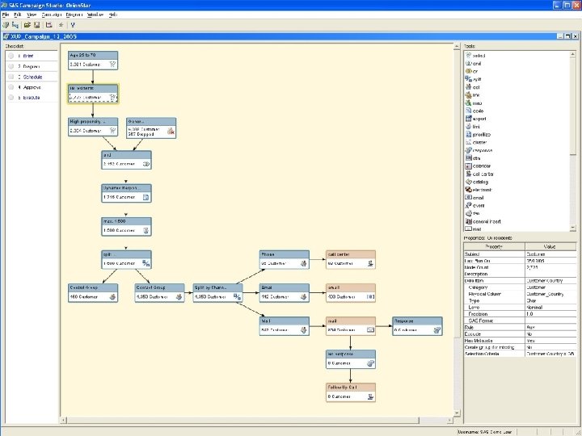The height and width of the screenshot is (436, 582).
Task: Select the orange 'call center' node
Action: [351, 259]
